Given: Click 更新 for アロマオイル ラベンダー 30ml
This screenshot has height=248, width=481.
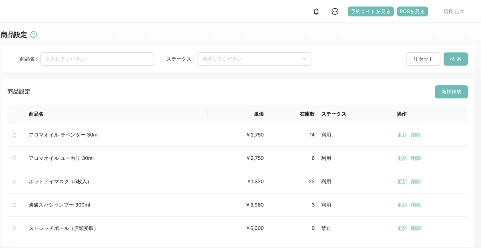Looking at the screenshot, I should pos(402,135).
